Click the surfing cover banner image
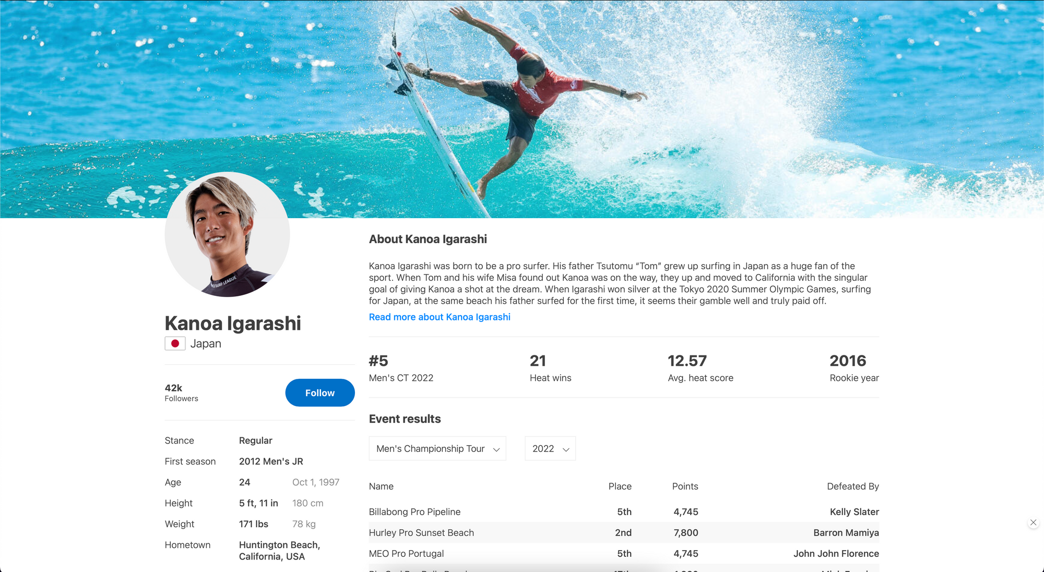The image size is (1044, 572). (522, 104)
